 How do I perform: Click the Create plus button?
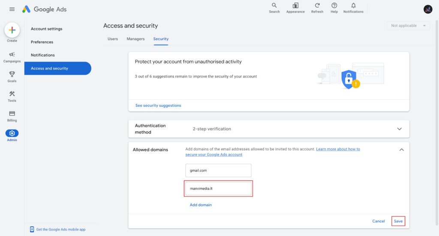12,30
